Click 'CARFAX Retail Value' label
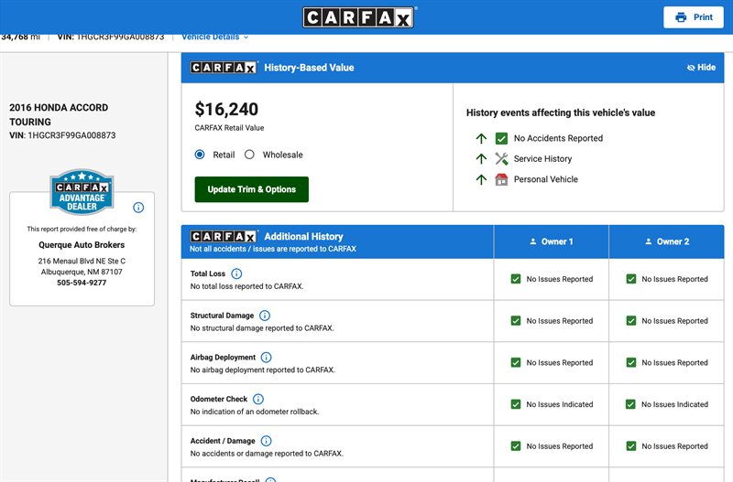The height and width of the screenshot is (482, 733). click(230, 128)
